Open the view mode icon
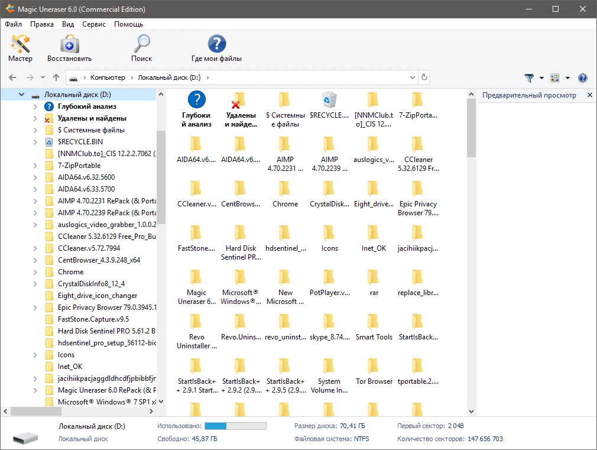This screenshot has height=450, width=597. 555,77
